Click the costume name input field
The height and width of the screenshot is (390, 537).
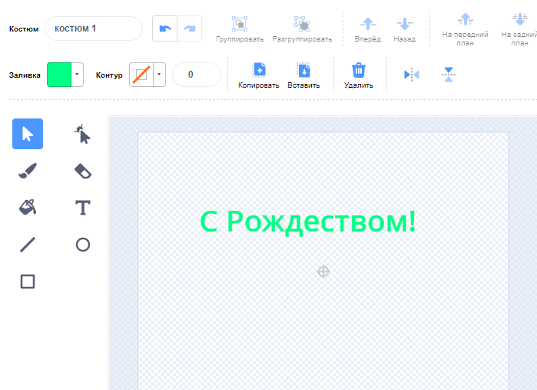tap(94, 28)
